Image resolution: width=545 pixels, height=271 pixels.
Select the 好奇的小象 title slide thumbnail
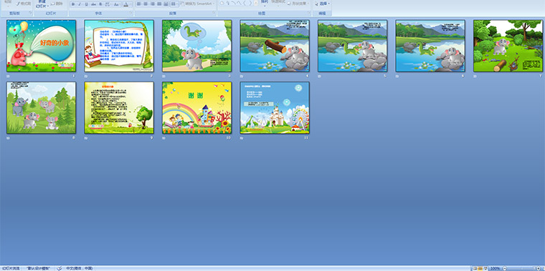tap(41, 46)
